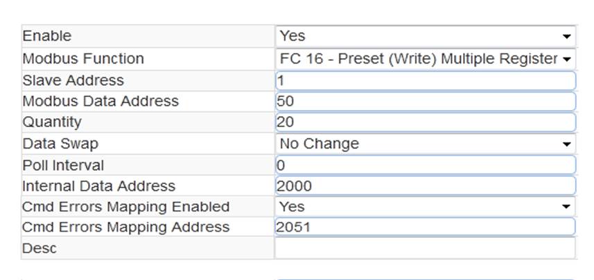Click the Enable label text
This screenshot has width=594, height=280.
47,36
